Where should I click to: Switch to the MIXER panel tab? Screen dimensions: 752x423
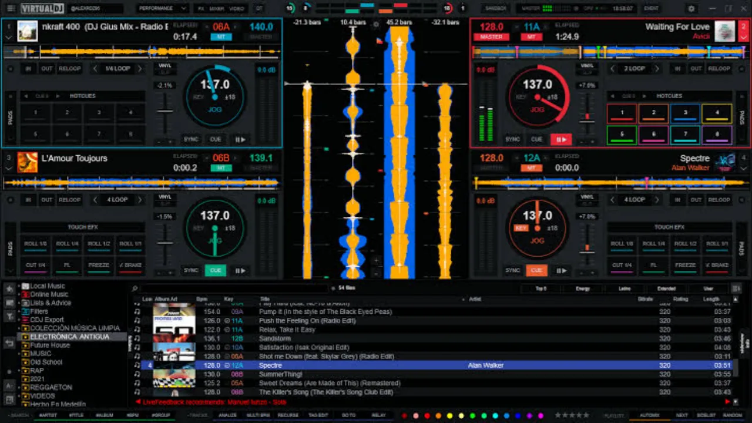(217, 9)
